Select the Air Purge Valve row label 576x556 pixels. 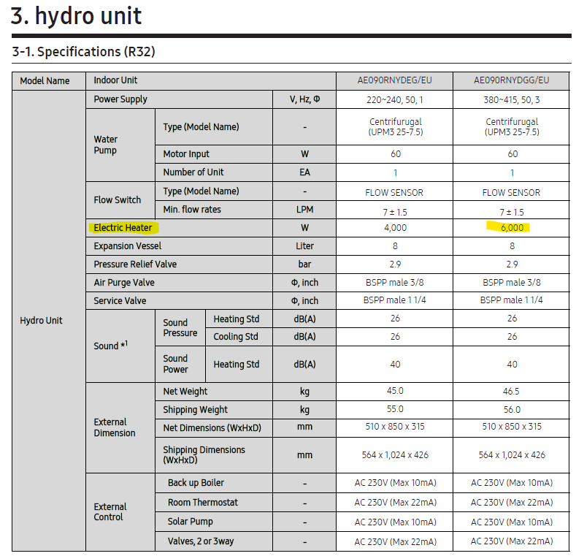pyautogui.click(x=124, y=283)
